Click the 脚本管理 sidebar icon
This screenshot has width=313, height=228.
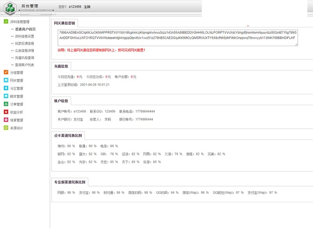(x=6, y=96)
